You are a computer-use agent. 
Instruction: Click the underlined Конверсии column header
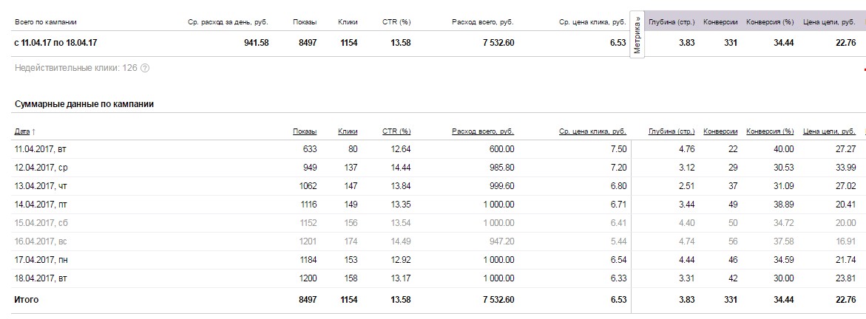click(x=720, y=131)
